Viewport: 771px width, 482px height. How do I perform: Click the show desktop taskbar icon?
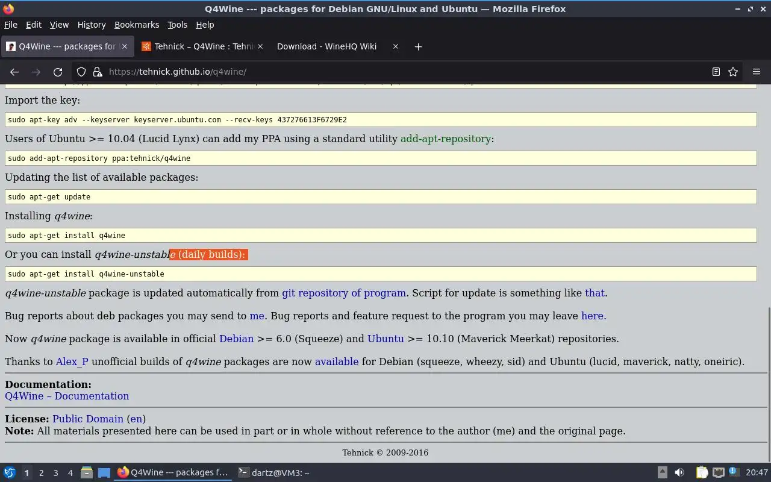tap(104, 473)
